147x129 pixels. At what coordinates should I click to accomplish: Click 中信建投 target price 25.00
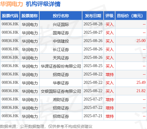141,41
